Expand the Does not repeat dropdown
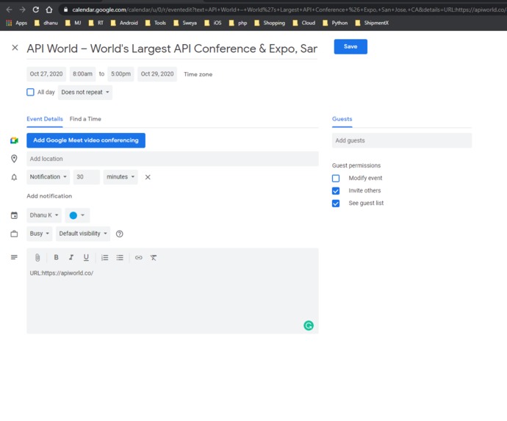Viewport: 507px width, 421px height. 85,92
